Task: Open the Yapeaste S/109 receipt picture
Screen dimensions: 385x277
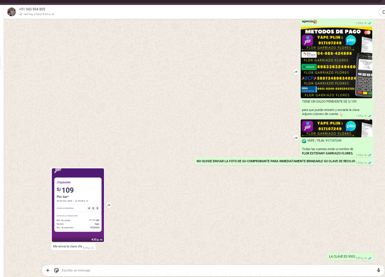Action: click(78, 205)
